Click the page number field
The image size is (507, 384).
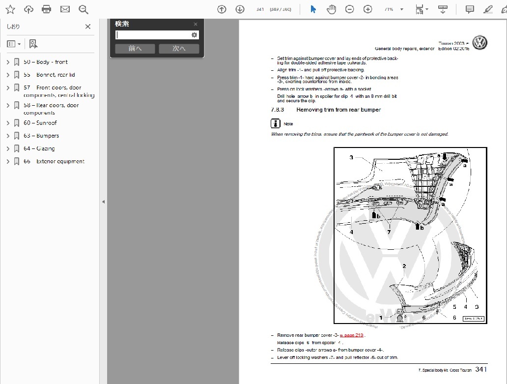pyautogui.click(x=260, y=9)
